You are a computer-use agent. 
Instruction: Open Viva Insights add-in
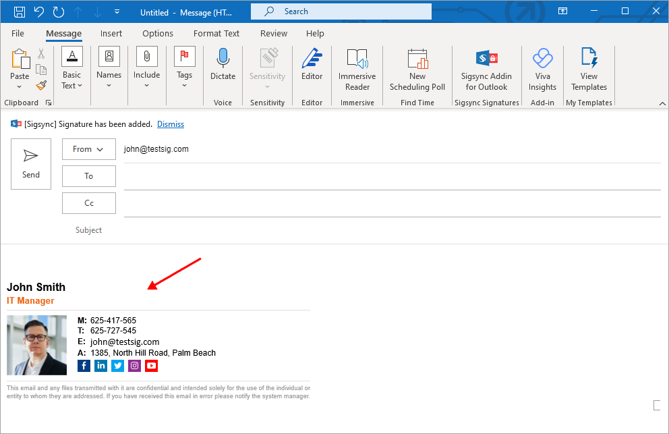pos(542,59)
